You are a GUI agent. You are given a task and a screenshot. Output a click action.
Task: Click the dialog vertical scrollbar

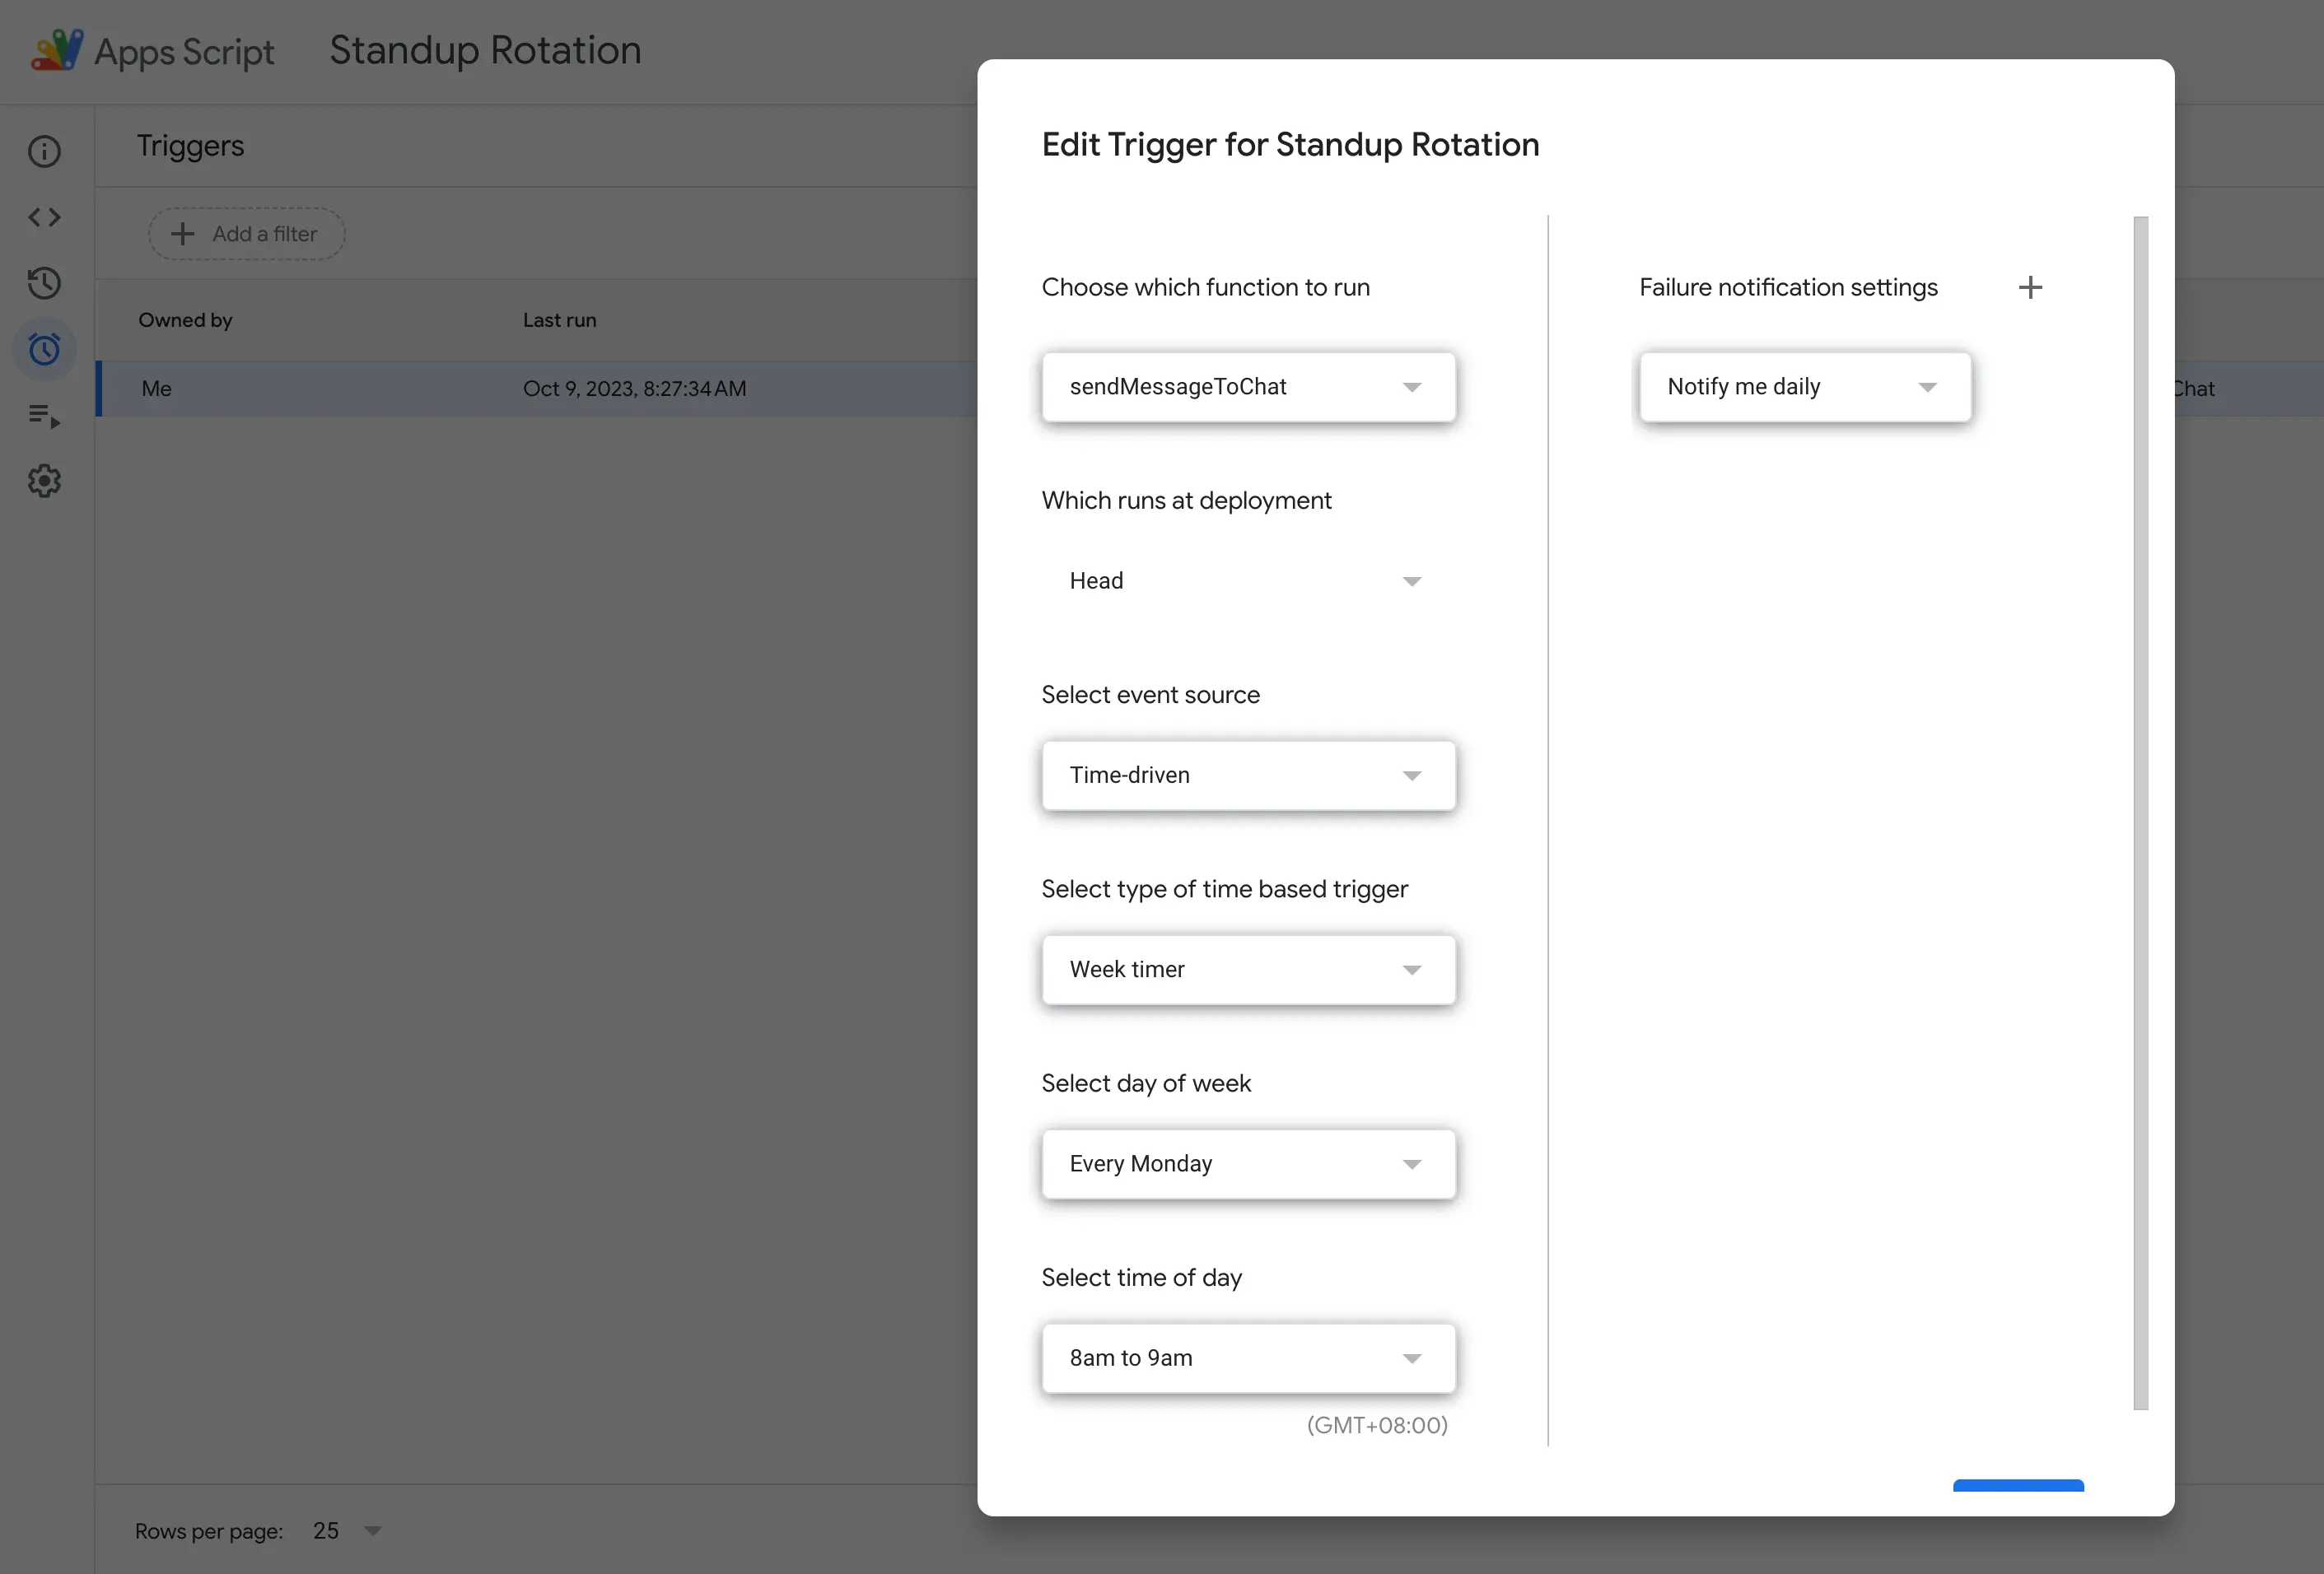(x=2140, y=813)
